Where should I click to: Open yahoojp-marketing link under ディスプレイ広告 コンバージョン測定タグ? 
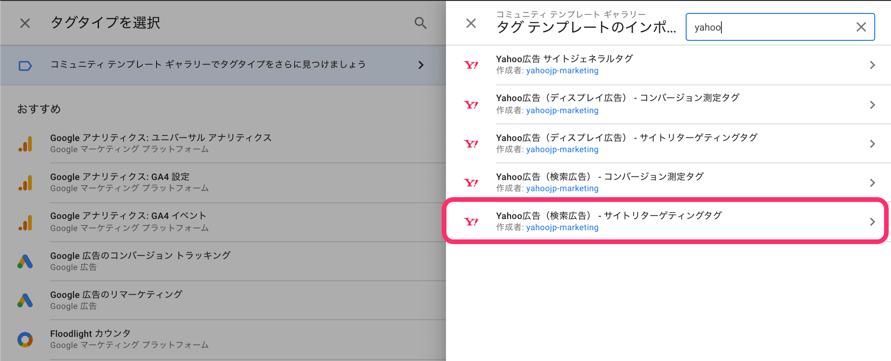tap(562, 110)
